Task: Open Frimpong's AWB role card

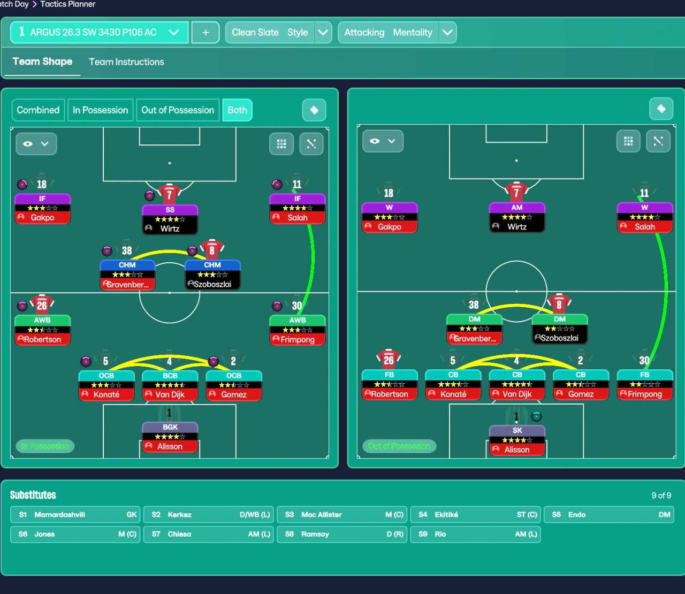Action: click(297, 330)
